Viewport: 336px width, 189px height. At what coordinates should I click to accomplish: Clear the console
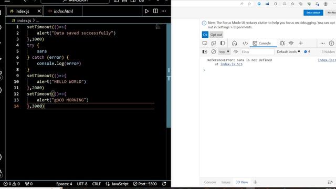click(x=214, y=51)
